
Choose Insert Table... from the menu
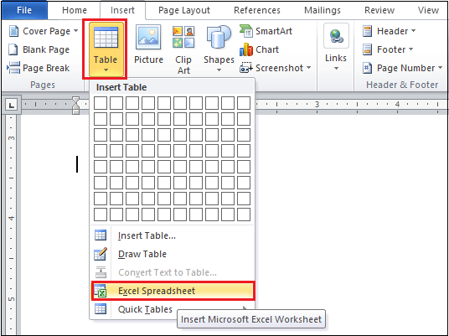[x=173, y=235]
